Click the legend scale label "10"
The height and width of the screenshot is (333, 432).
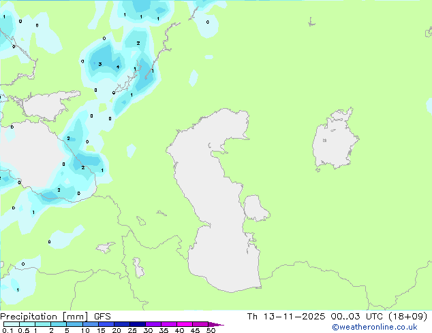click(85, 330)
